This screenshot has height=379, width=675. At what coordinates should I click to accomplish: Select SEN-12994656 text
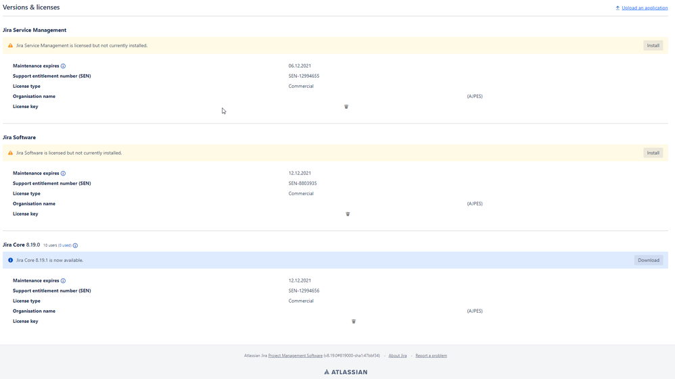coord(304,290)
